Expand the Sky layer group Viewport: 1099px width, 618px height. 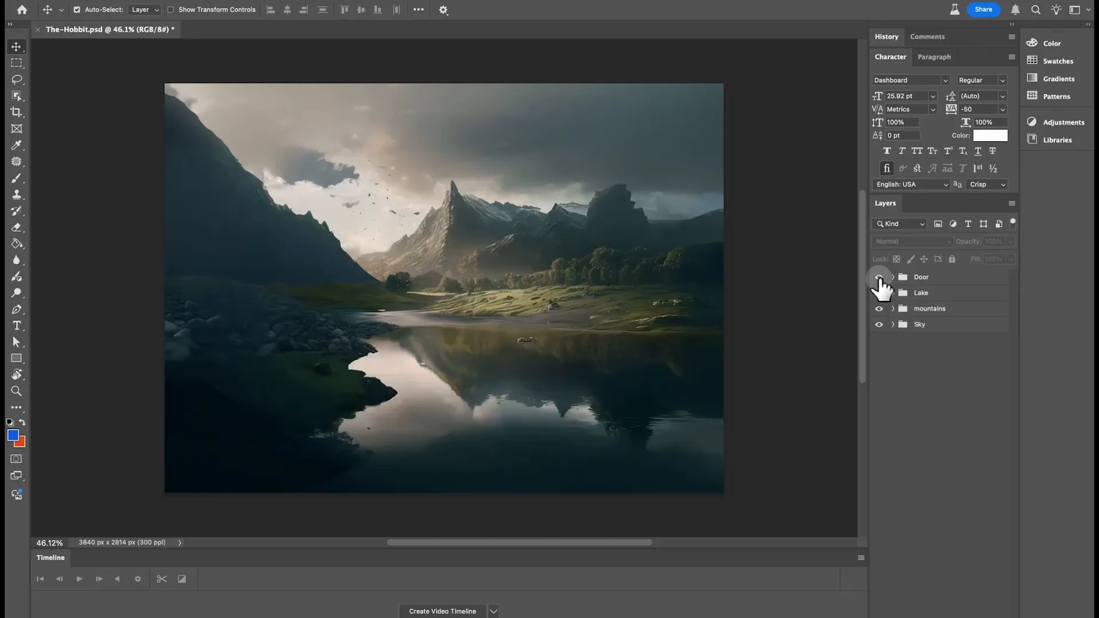click(x=893, y=324)
